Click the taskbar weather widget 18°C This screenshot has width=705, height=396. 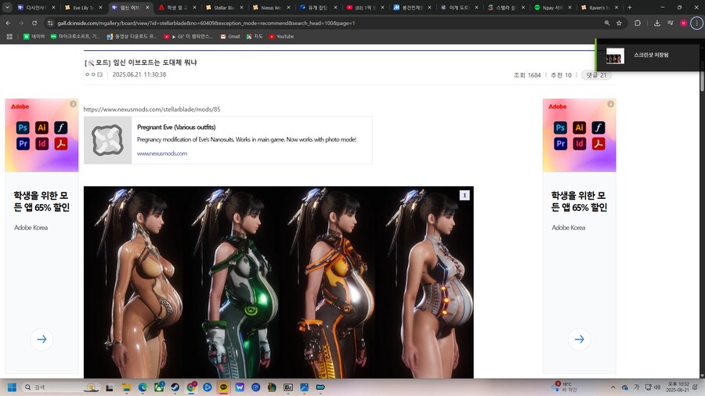[x=566, y=387]
